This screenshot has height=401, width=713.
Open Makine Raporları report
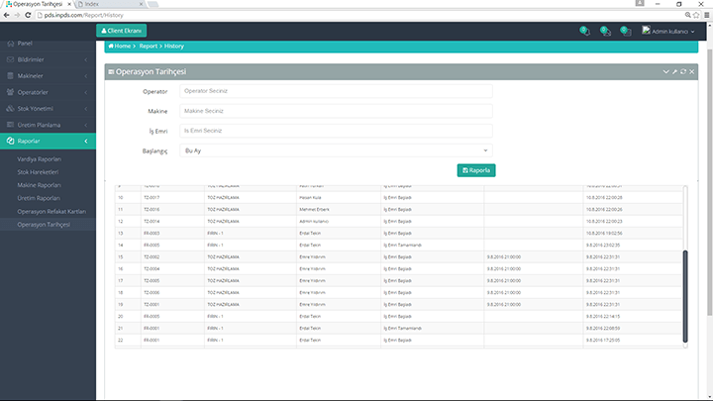39,185
